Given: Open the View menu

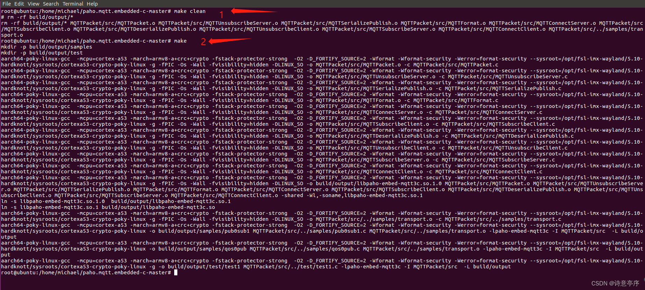Looking at the screenshot, I should pos(33,3).
